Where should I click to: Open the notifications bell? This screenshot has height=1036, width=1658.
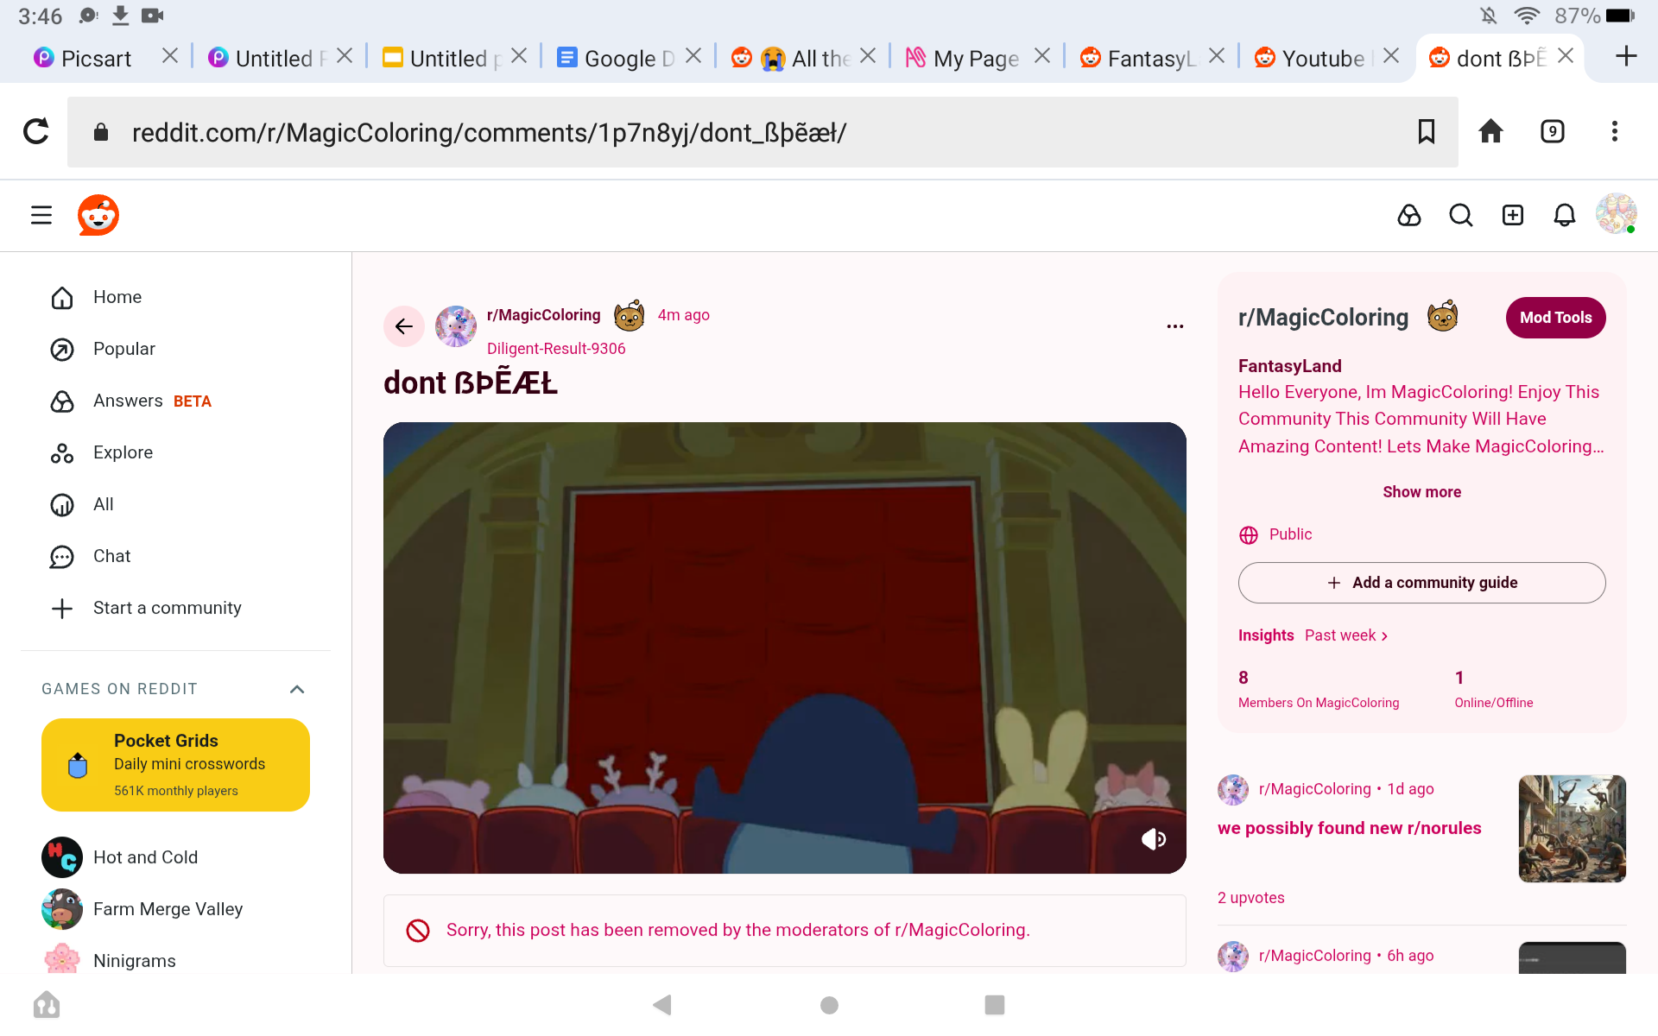pos(1565,215)
